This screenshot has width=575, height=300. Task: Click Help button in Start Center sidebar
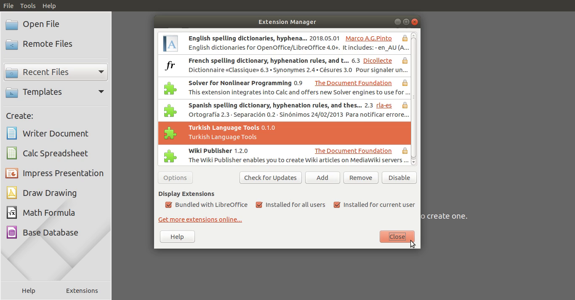29,291
